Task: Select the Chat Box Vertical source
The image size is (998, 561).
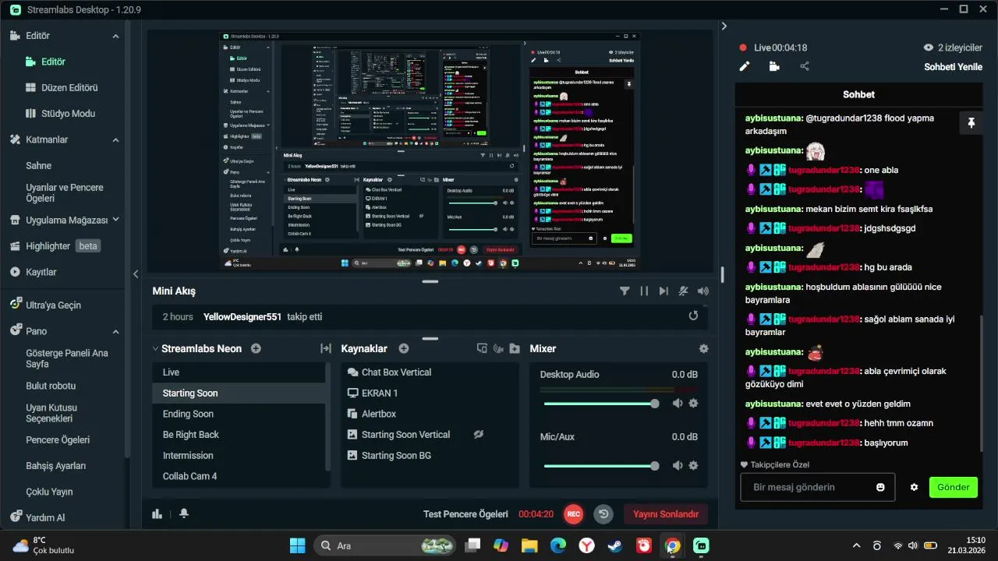Action: [x=430, y=372]
